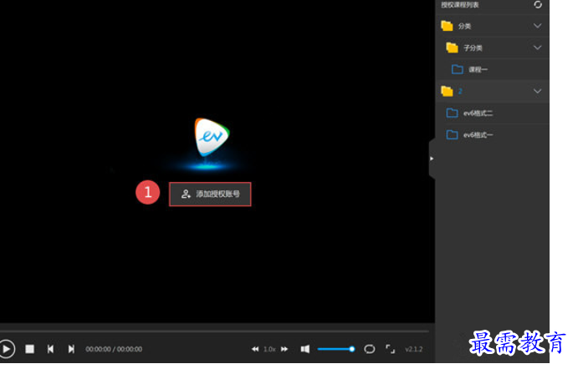Refresh the 授权课程列表 course list
Image resolution: width=573 pixels, height=369 pixels.
(x=538, y=5)
